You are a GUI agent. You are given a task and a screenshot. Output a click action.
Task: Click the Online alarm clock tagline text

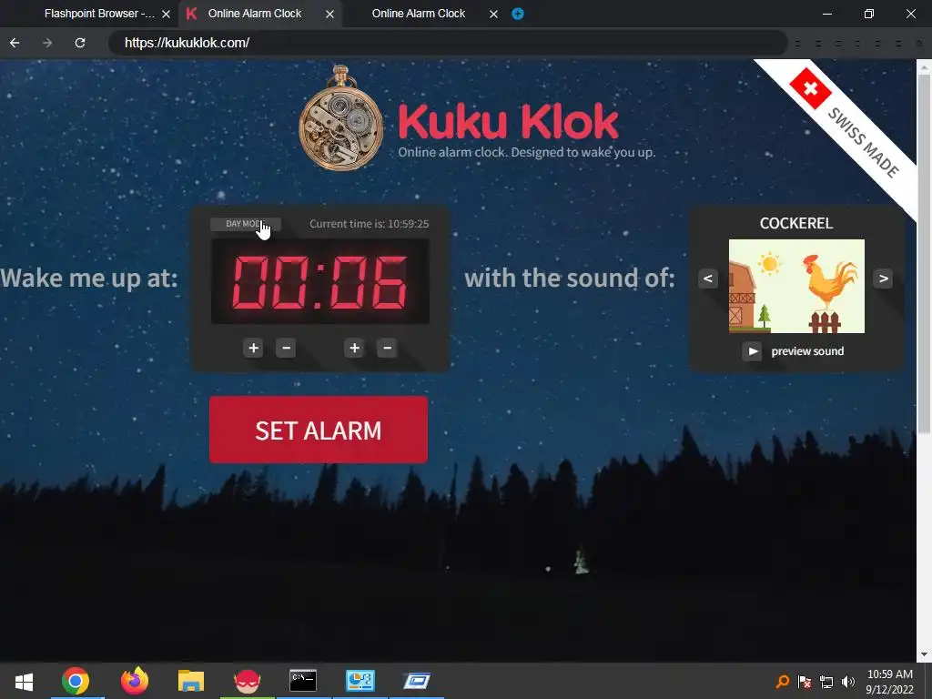[527, 152]
